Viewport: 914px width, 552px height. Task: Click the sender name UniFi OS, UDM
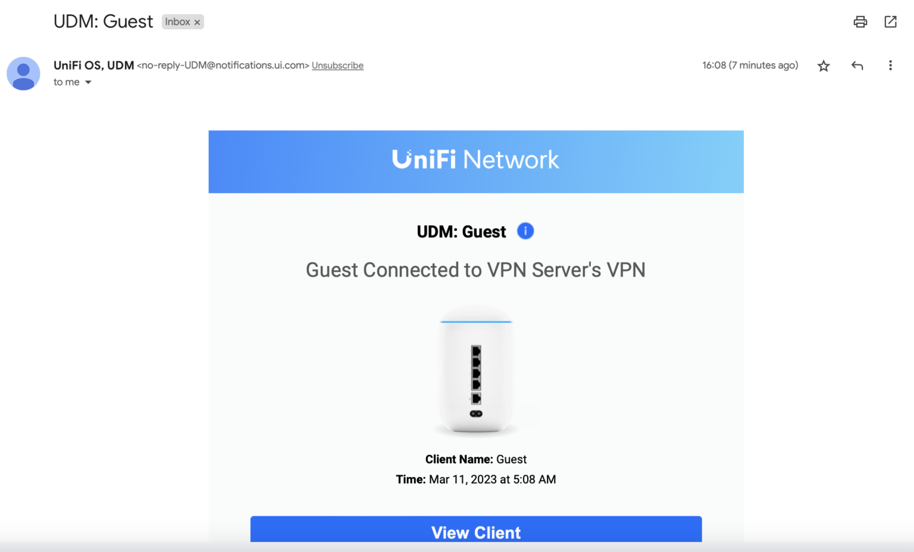point(93,65)
